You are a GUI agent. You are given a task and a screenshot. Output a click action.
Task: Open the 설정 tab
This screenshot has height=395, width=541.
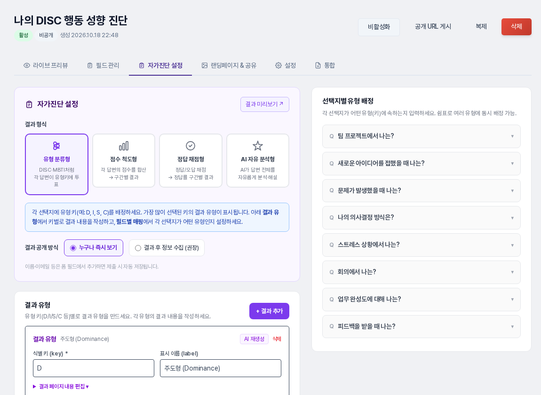coord(286,65)
